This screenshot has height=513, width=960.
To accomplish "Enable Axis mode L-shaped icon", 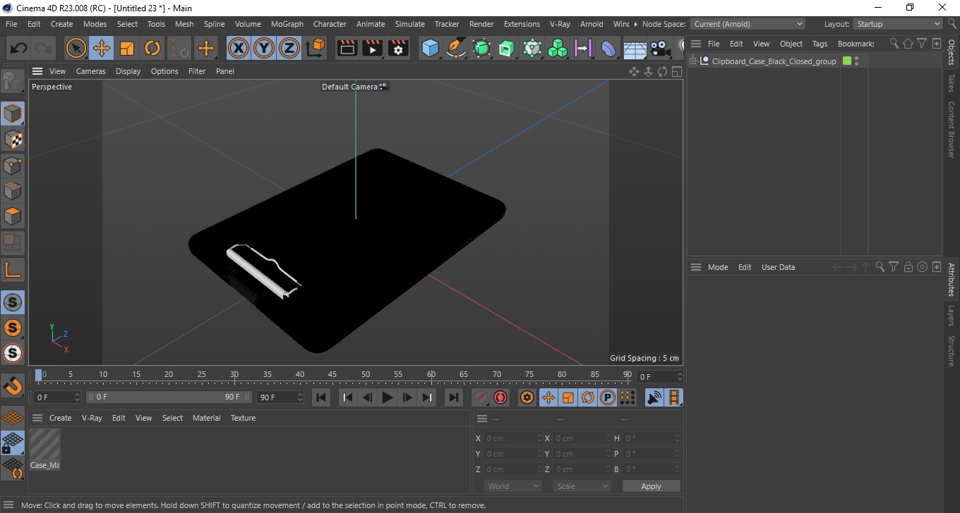I will pos(13,269).
